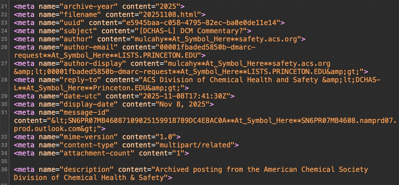This screenshot has width=399, height=185.
Task: Click line number 30 in the gutter
Action: [4, 104]
